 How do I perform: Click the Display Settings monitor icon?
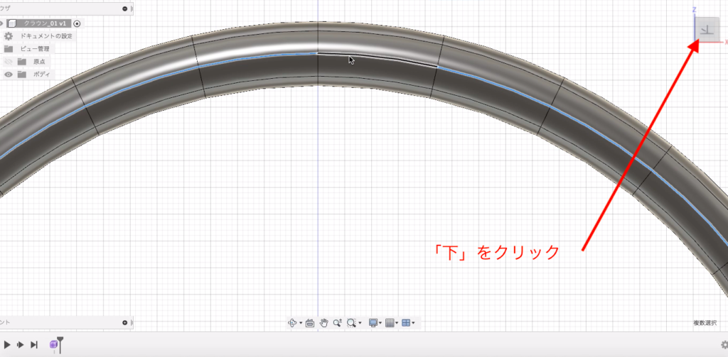tap(373, 323)
